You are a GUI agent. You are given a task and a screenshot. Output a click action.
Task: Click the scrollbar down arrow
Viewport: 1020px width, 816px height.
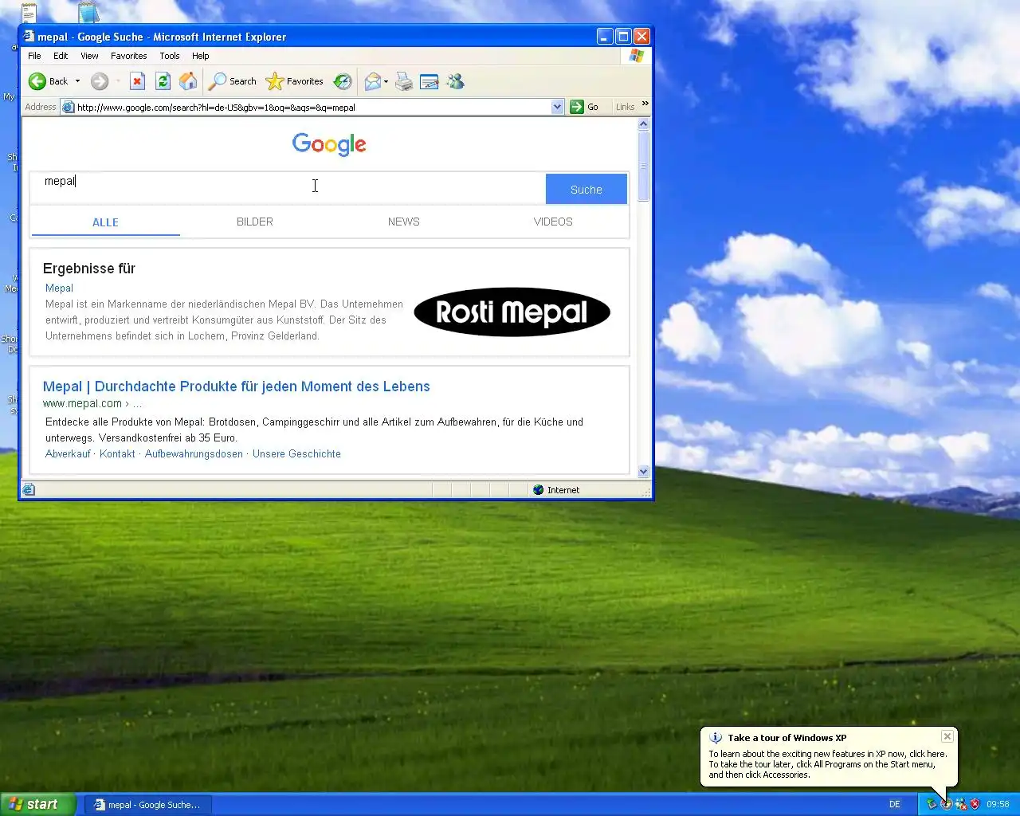pyautogui.click(x=644, y=472)
